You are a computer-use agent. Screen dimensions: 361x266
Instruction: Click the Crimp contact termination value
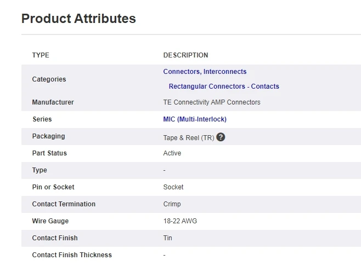point(172,204)
